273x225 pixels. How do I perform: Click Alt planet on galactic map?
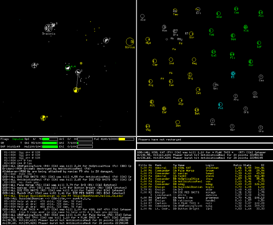[x=152, y=102]
